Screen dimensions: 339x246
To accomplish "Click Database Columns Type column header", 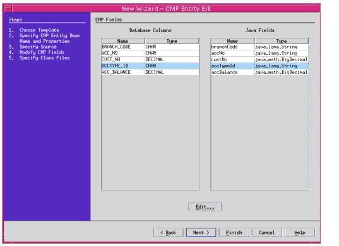I will [x=172, y=41].
